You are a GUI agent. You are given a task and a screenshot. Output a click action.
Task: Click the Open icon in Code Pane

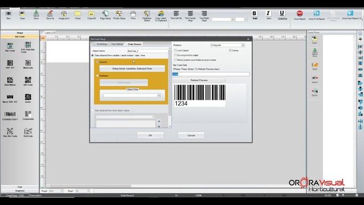tap(315, 40)
